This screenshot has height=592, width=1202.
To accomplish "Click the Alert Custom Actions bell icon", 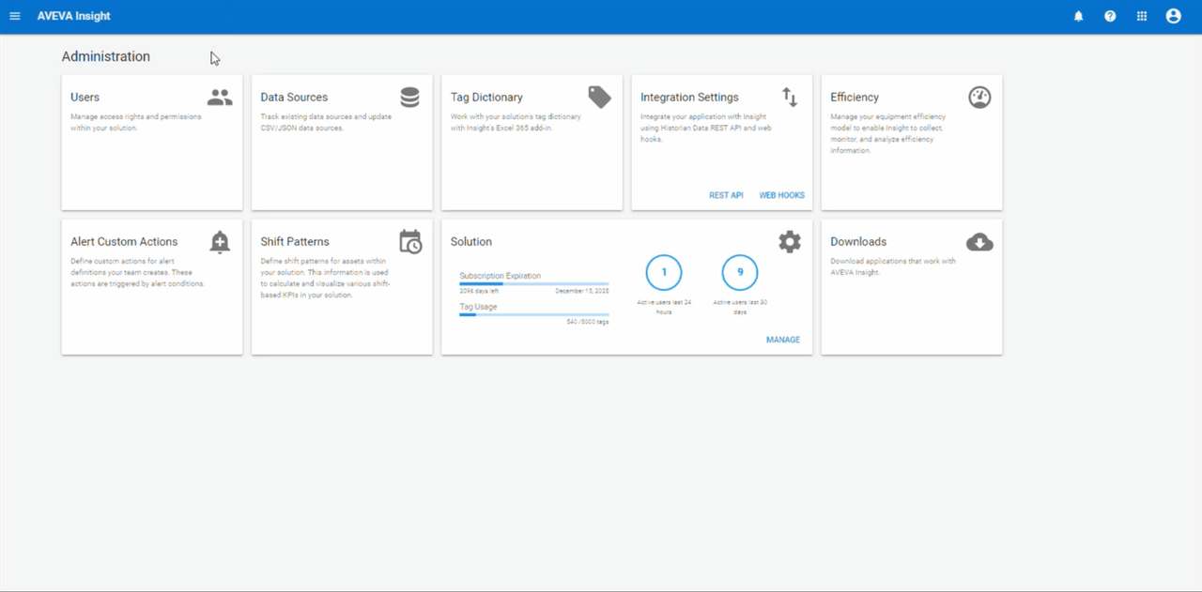I will pyautogui.click(x=220, y=242).
